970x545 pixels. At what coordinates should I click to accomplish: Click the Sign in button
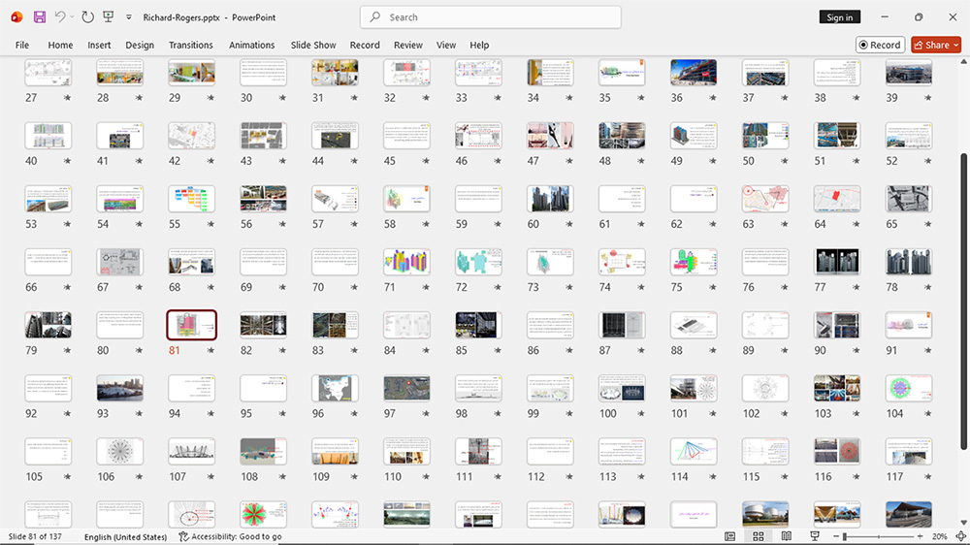pyautogui.click(x=839, y=17)
